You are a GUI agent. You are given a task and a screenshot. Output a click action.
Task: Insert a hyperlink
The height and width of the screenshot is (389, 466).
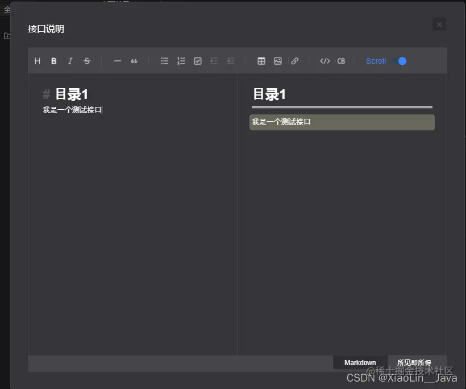(x=295, y=61)
